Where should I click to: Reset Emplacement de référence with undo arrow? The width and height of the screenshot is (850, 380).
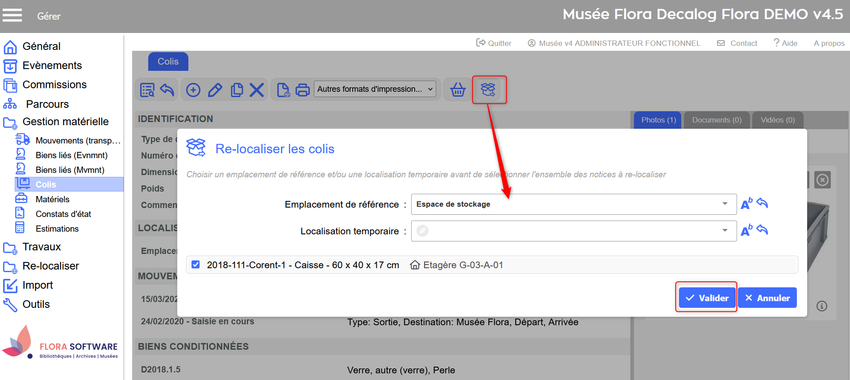coord(762,204)
